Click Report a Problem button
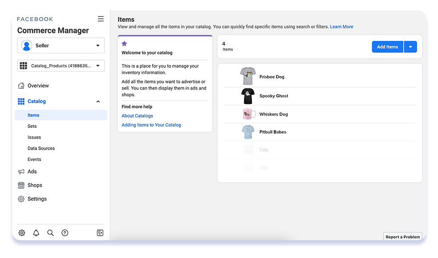The width and height of the screenshot is (438, 258). (402, 237)
